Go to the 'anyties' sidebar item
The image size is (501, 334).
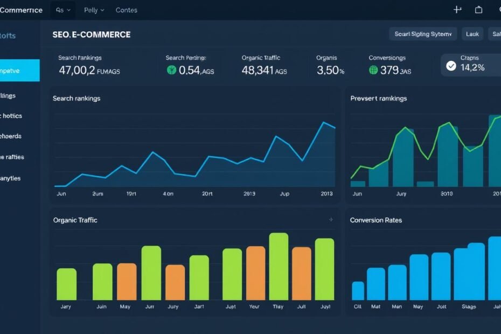[11, 178]
